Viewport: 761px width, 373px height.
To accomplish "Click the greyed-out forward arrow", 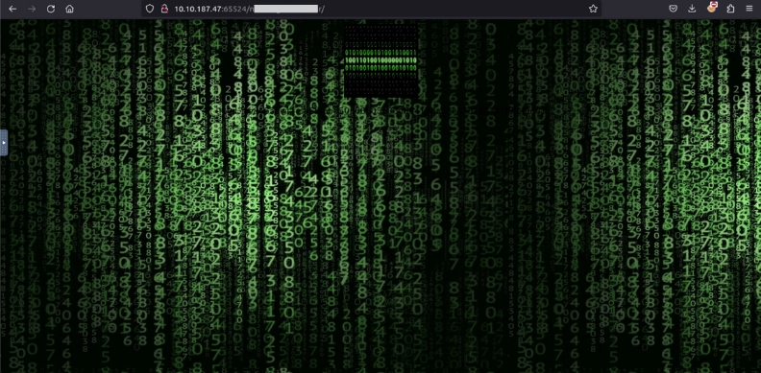I will point(32,9).
